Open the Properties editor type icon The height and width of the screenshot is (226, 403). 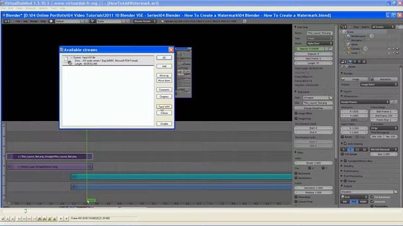pyautogui.click(x=344, y=62)
